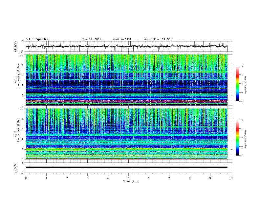Select the "Dec. 23, 2021" date label

[92, 39]
